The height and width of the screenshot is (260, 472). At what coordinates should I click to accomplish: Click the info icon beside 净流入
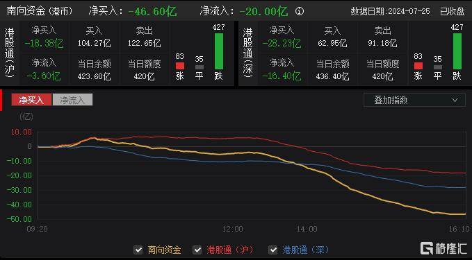pos(299,11)
